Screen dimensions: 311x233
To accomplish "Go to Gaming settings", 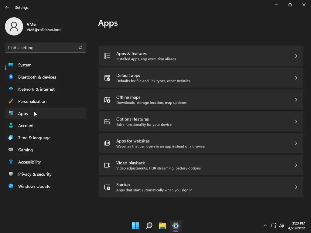I will click(x=46, y=150).
